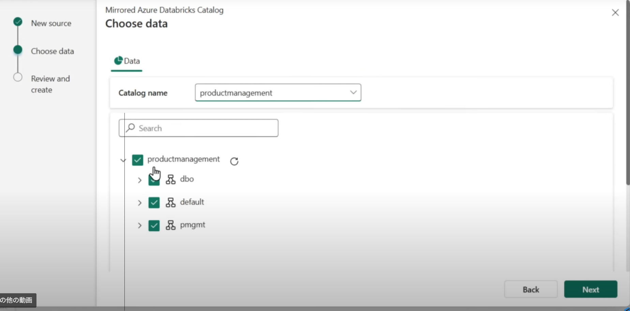Click the magnifier icon in Search box
630x311 pixels.
[130, 128]
